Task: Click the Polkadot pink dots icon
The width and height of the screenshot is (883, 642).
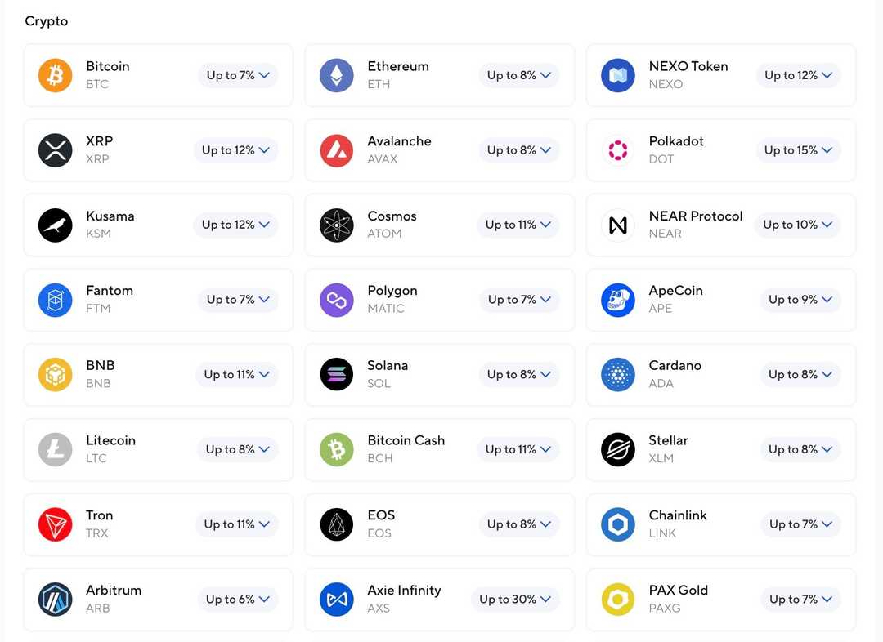Action: click(x=618, y=150)
